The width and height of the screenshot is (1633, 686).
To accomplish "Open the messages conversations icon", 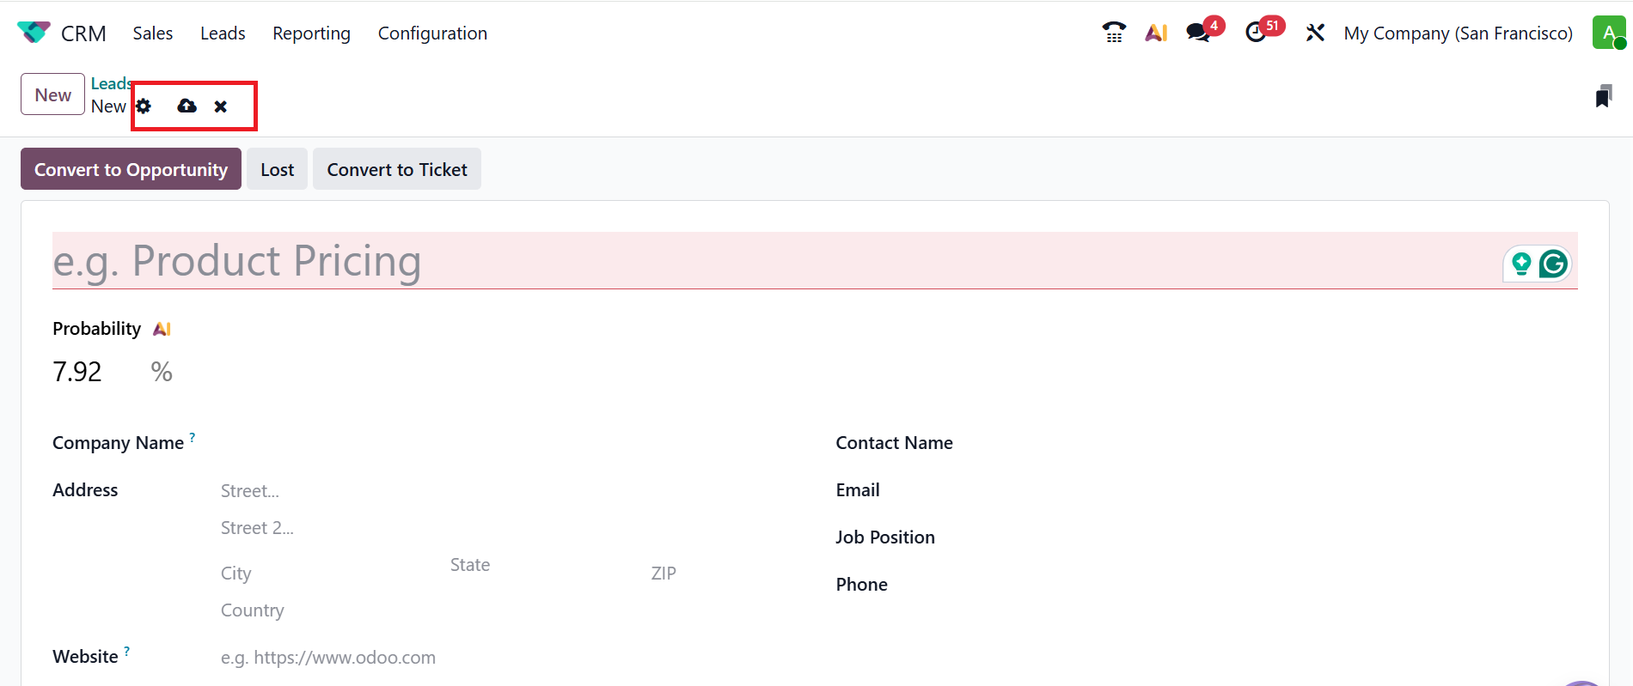I will pyautogui.click(x=1197, y=33).
